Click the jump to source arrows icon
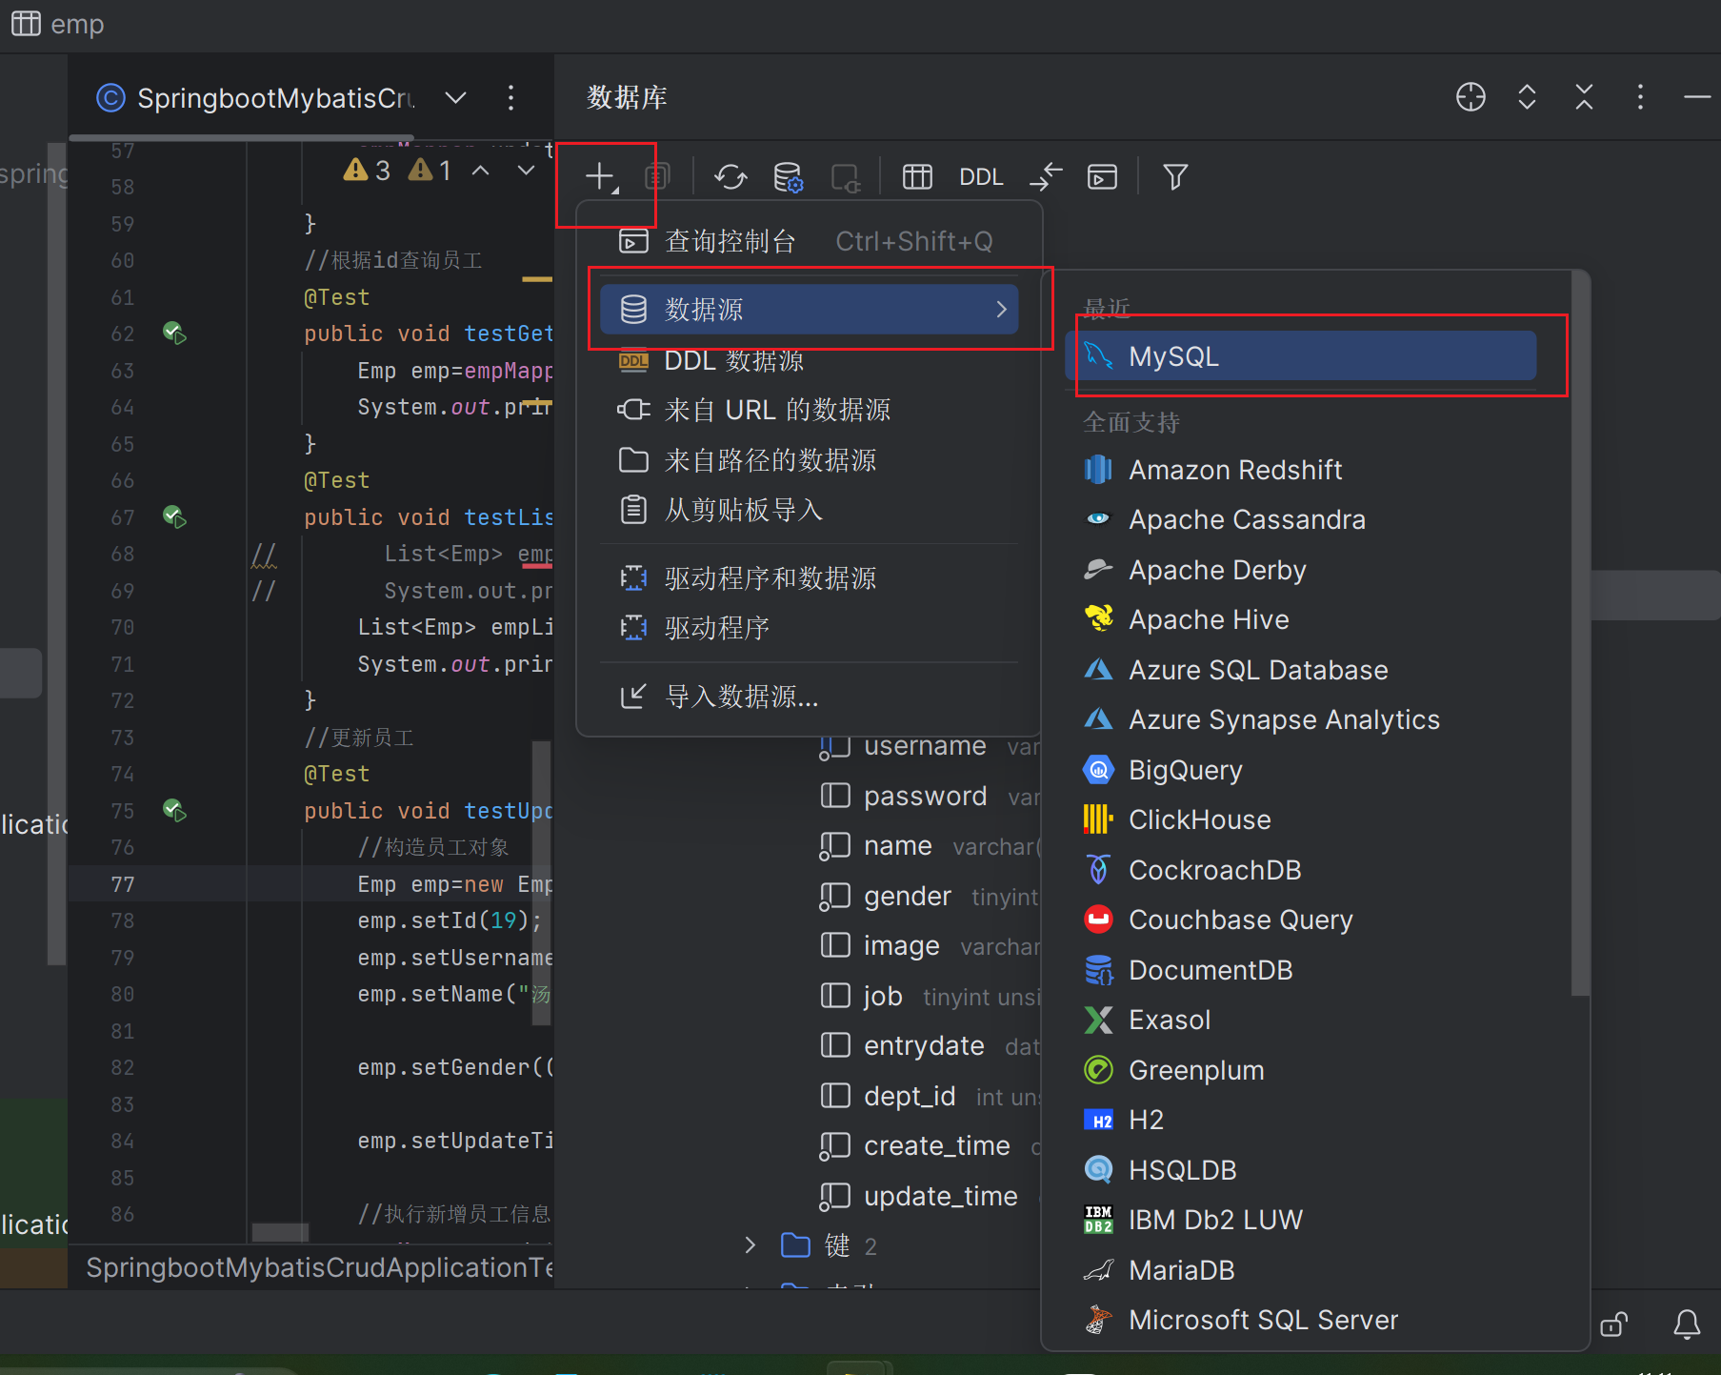The width and height of the screenshot is (1721, 1375). click(x=1046, y=177)
